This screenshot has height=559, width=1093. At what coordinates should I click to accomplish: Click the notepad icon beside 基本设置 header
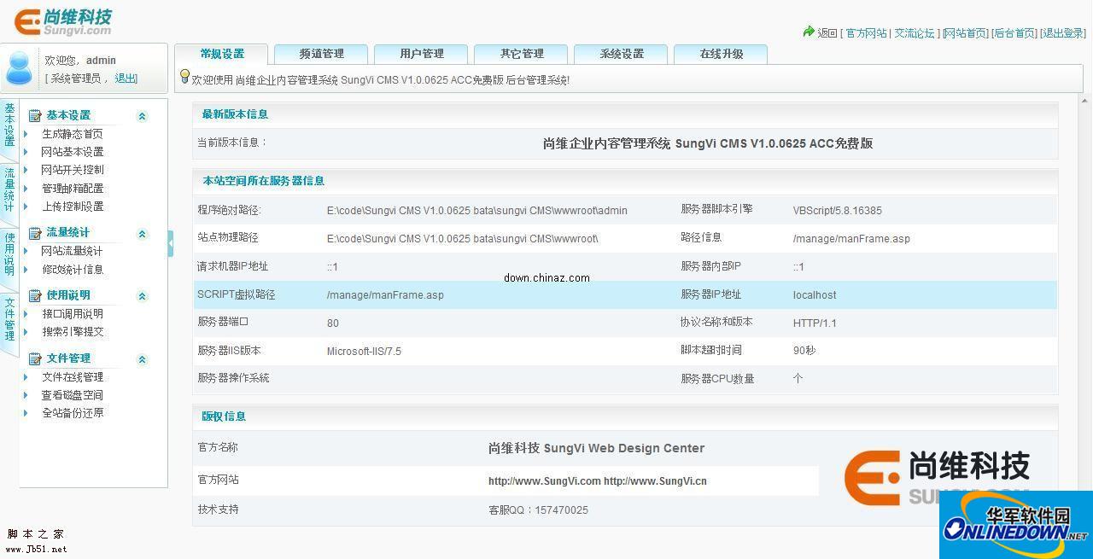(33, 115)
